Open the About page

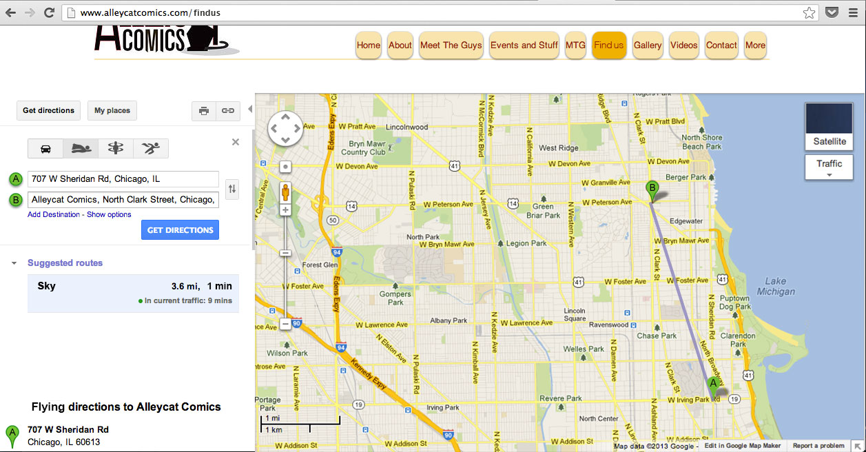[x=400, y=45]
